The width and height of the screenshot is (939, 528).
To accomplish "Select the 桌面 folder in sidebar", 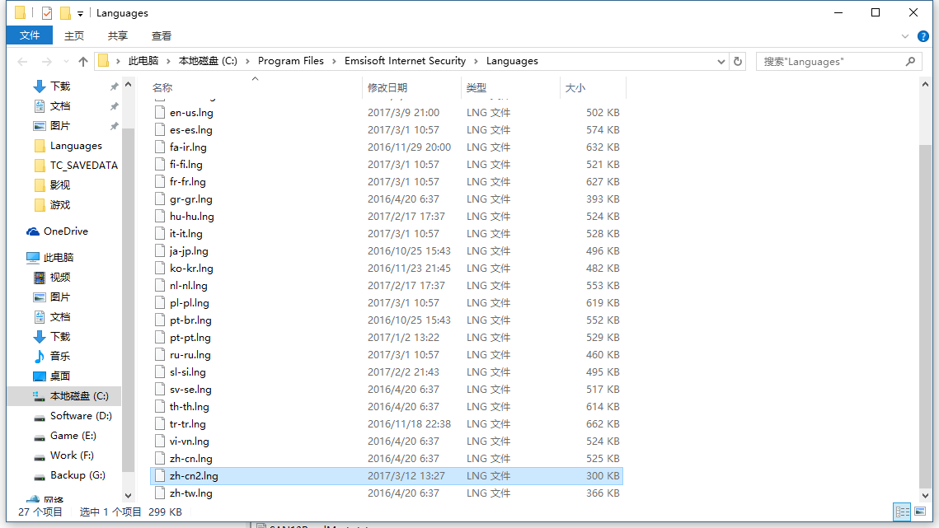I will pyautogui.click(x=60, y=376).
